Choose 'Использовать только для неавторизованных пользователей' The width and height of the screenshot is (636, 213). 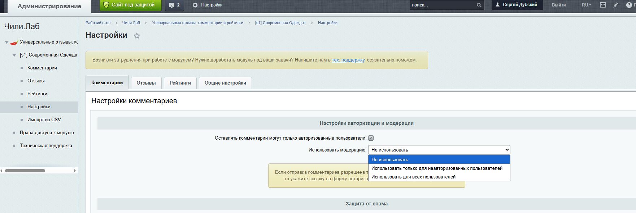click(x=437, y=168)
